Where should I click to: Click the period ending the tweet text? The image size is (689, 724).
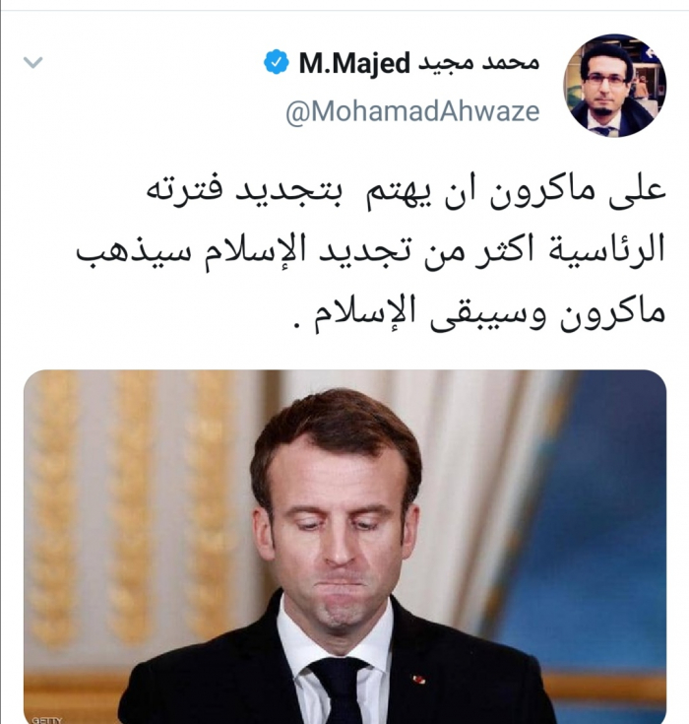(x=296, y=325)
